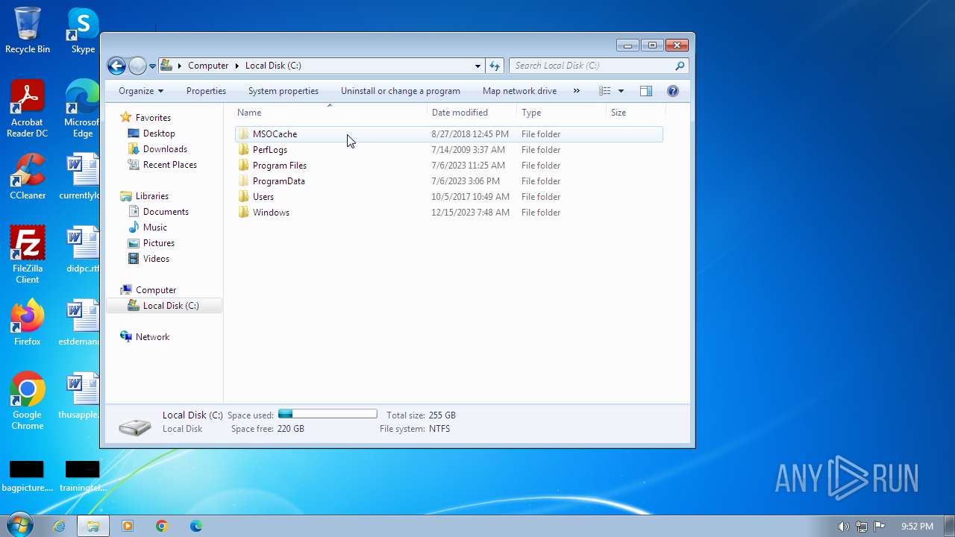Show additional toolbar commands chevron
This screenshot has width=955, height=537.
pyautogui.click(x=576, y=91)
